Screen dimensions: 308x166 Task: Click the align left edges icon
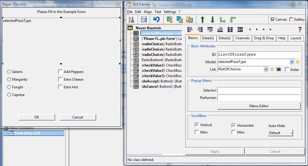pos(190,30)
